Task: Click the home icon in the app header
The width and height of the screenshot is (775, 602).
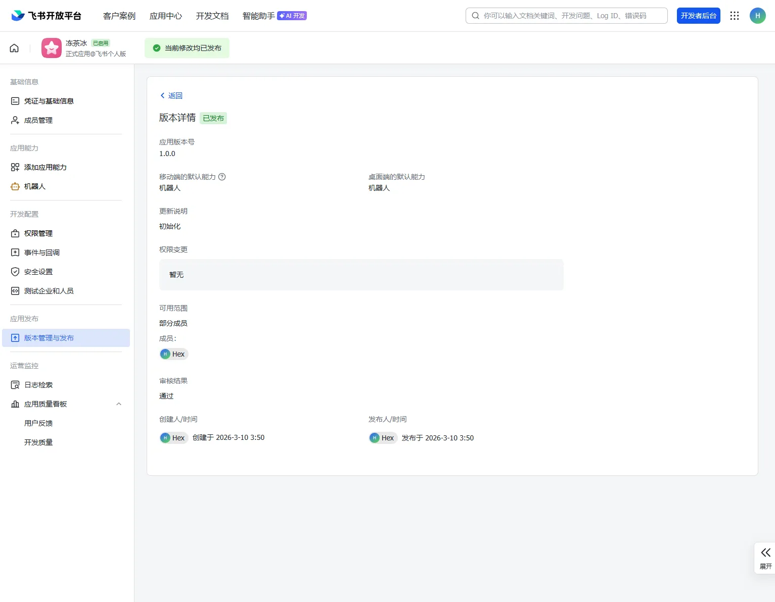Action: pyautogui.click(x=14, y=48)
